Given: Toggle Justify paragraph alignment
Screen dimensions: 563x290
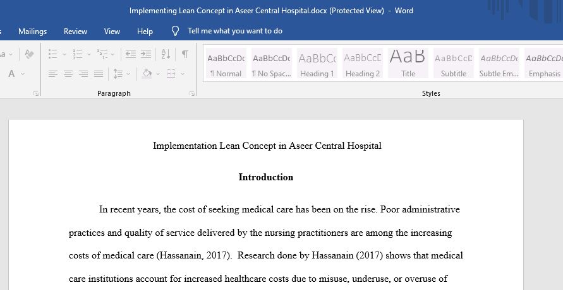Looking at the screenshot, I should pos(99,74).
